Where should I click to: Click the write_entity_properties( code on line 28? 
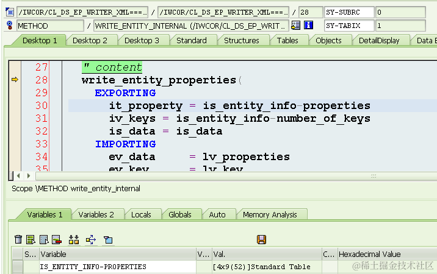pos(162,80)
